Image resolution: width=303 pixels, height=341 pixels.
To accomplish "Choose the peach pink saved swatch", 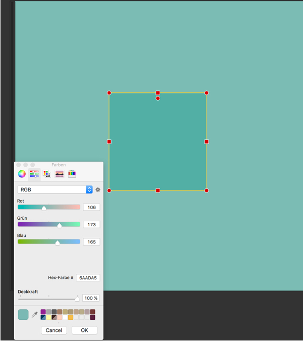I will pyautogui.click(x=60, y=317).
